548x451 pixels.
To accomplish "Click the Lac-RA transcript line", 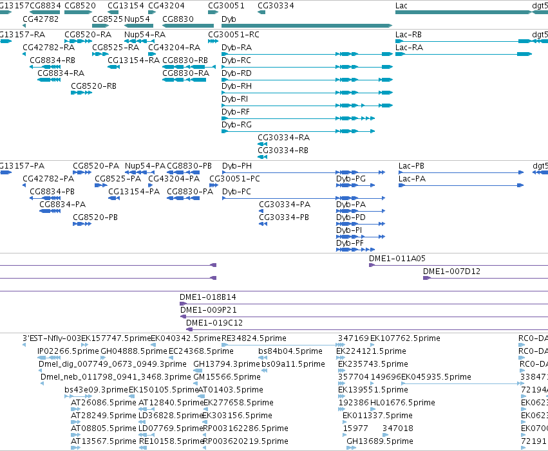I will tap(464, 54).
